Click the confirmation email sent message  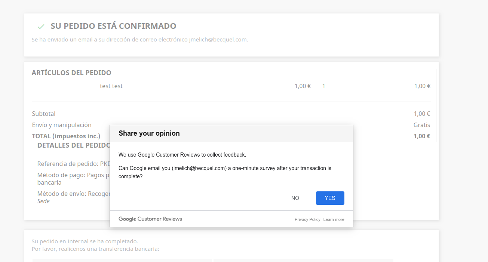140,40
